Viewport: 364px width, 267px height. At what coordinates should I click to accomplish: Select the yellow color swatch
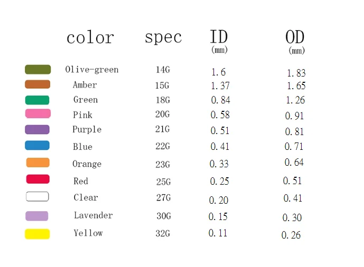click(x=37, y=234)
